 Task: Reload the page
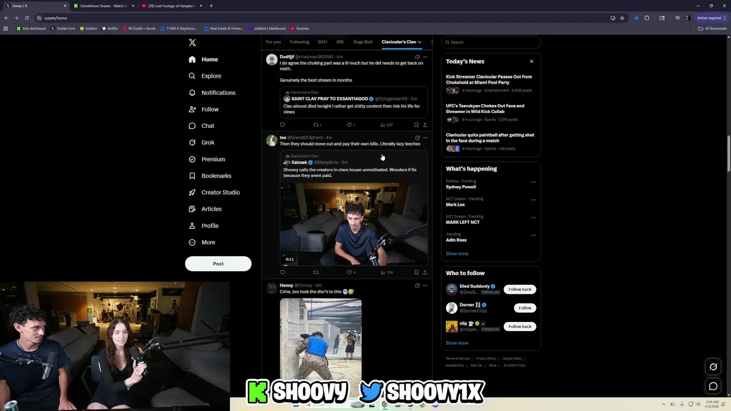(26, 18)
